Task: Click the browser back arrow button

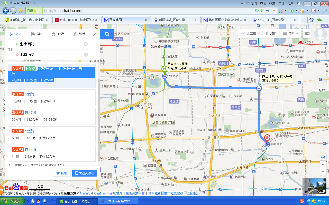Action: pyautogui.click(x=6, y=11)
